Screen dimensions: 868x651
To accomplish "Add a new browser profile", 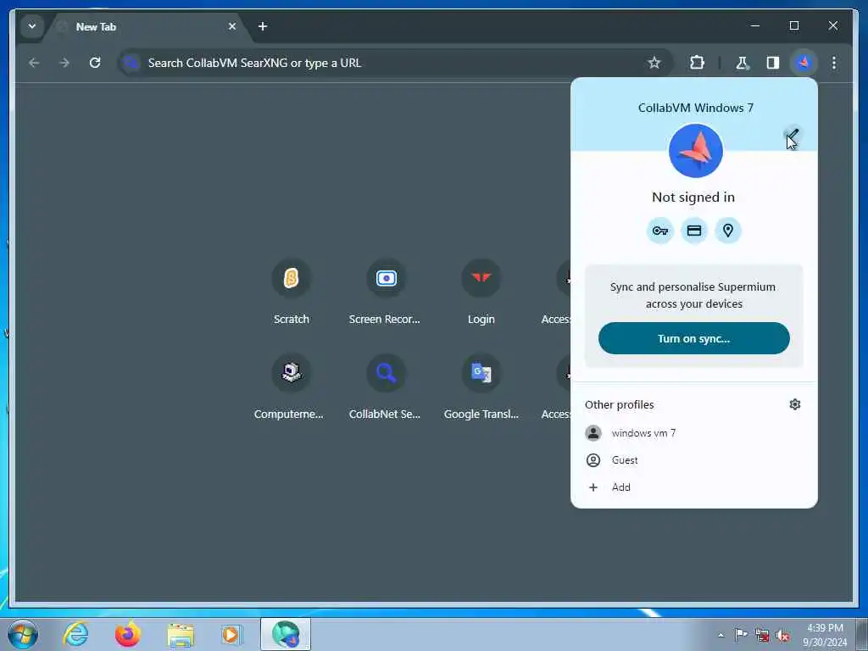I will tap(693, 487).
